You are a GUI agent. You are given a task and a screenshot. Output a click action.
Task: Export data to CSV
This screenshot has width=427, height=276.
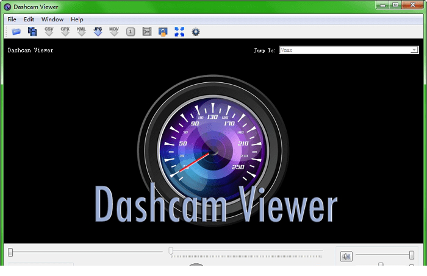click(49, 32)
